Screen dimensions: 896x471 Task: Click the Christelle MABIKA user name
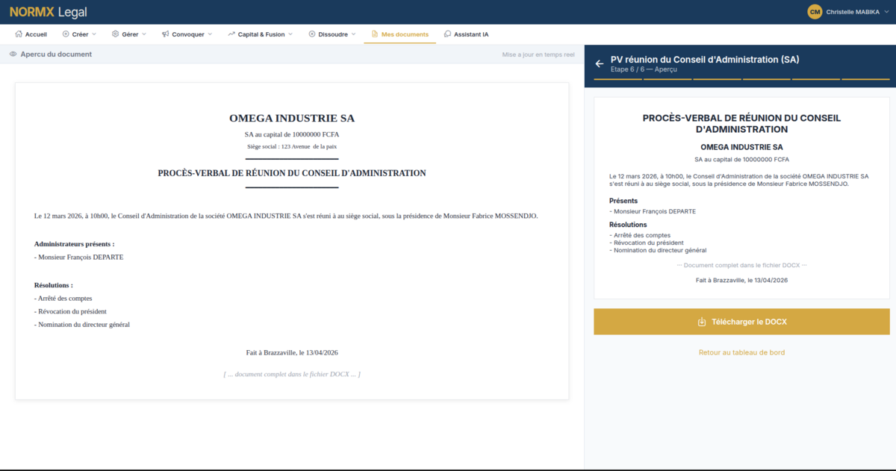click(x=853, y=12)
